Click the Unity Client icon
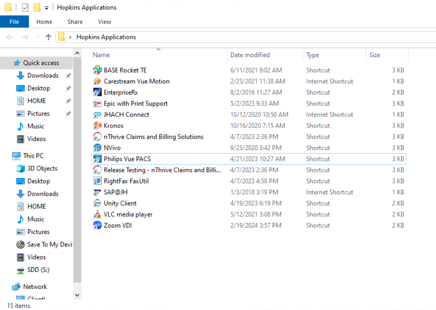 (97, 203)
